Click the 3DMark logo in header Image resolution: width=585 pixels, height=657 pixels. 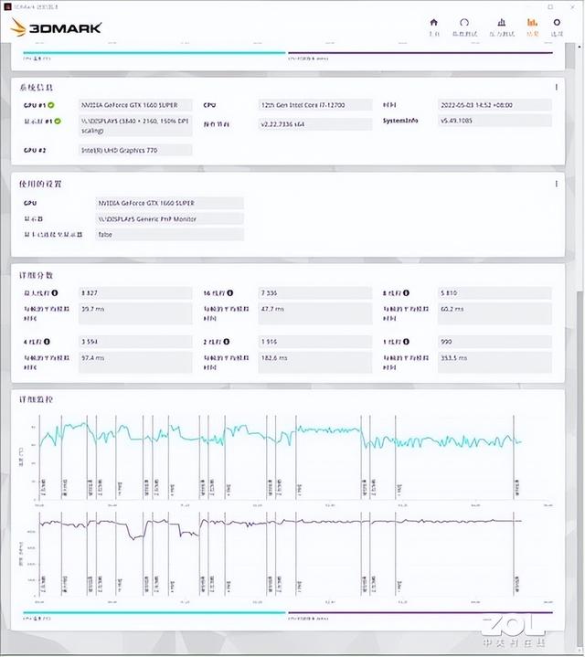56,27
